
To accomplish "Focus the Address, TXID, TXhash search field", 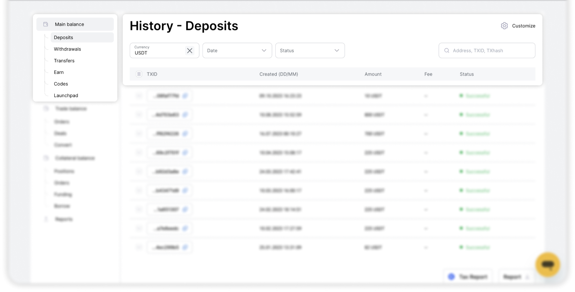I will (487, 50).
